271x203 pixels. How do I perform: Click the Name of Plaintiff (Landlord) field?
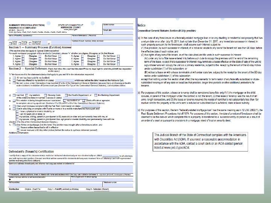(x=40, y=38)
